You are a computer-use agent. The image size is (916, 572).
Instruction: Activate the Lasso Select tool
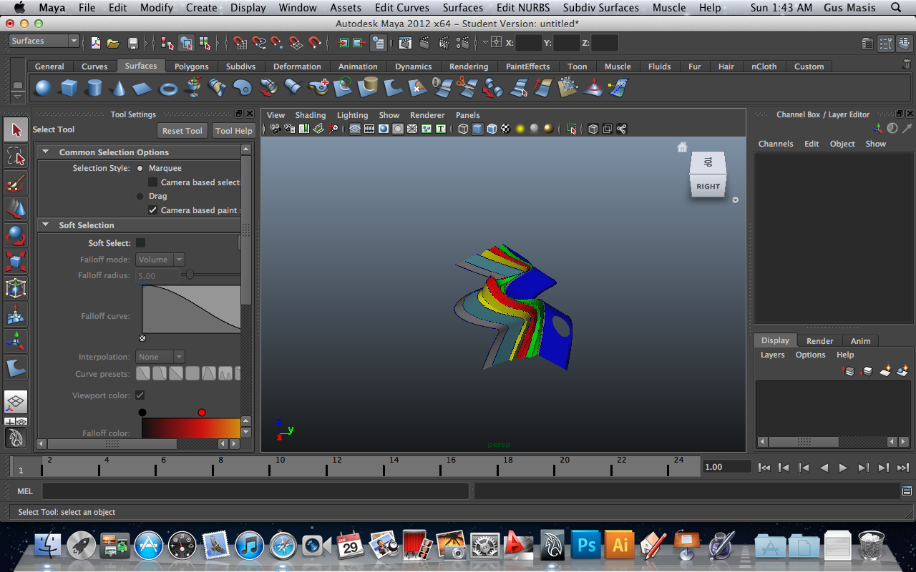click(x=16, y=156)
